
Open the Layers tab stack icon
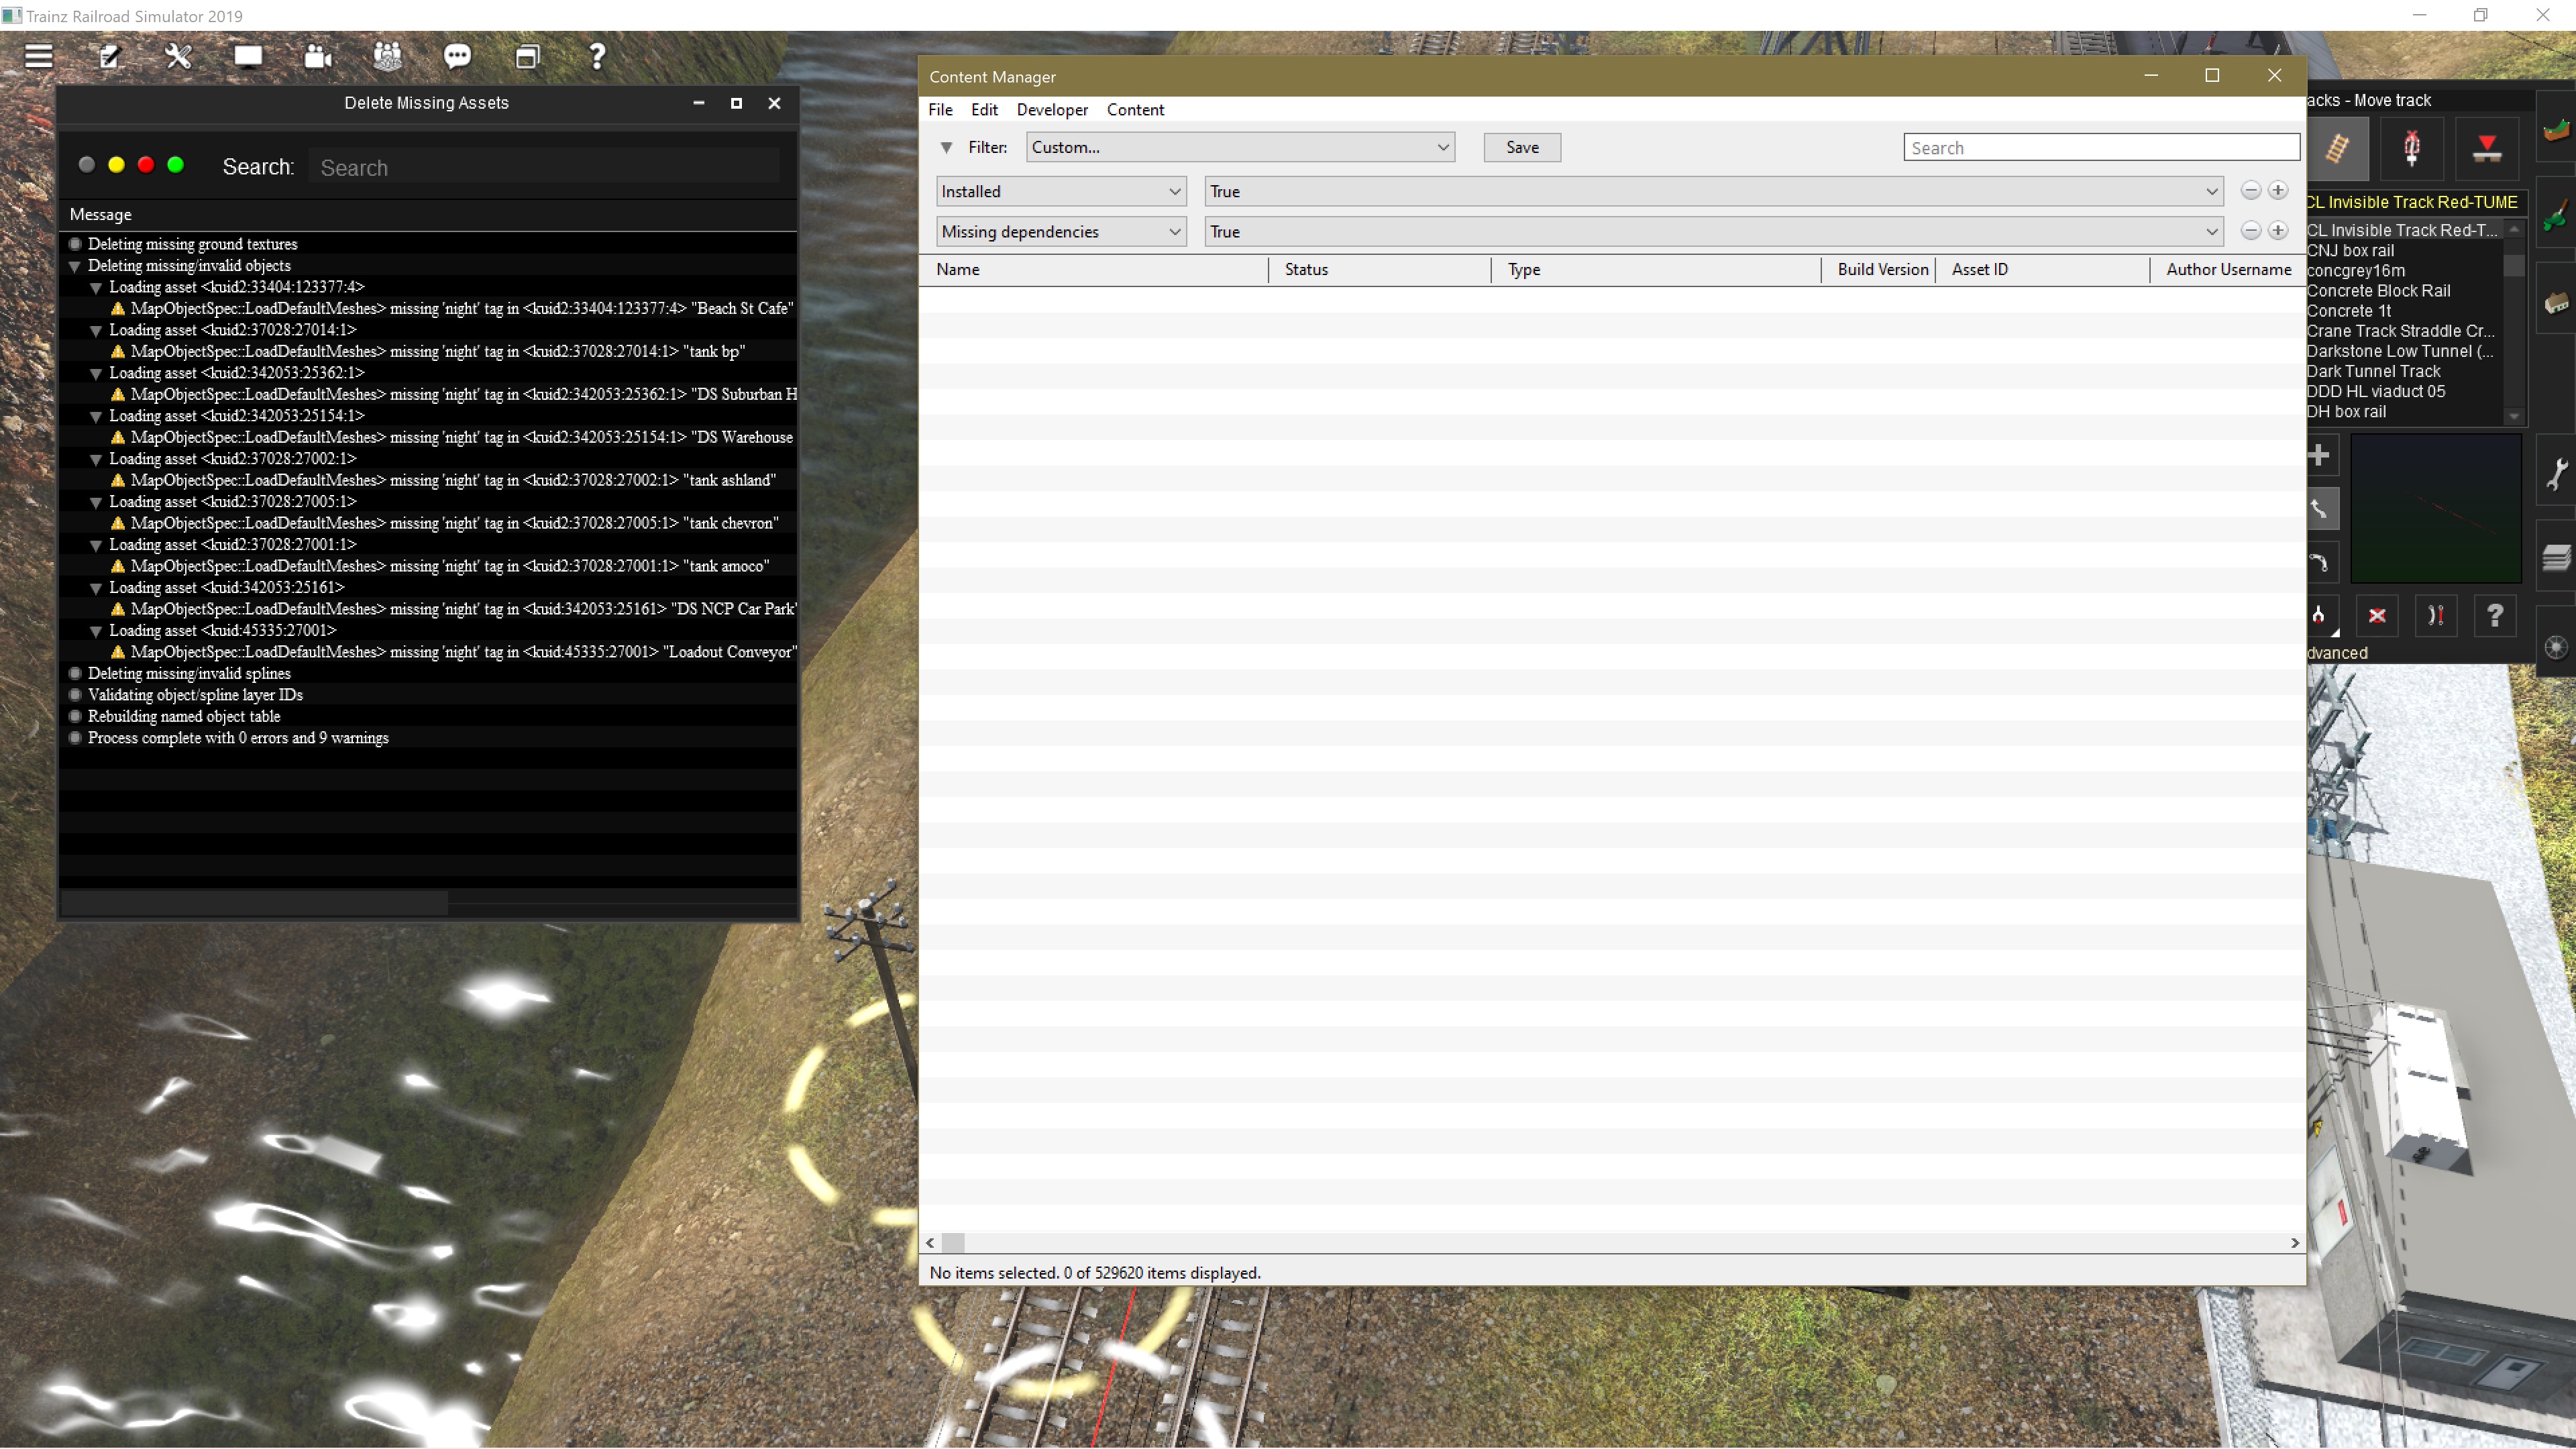click(2556, 558)
